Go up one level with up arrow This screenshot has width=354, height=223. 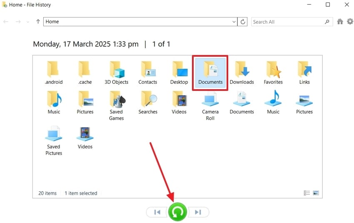click(x=38, y=21)
